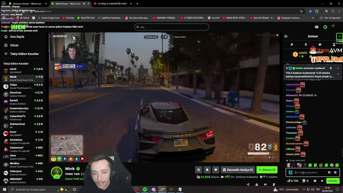The image size is (343, 193).
Task: Unpin the BotRix pinned message
Action: click(x=331, y=68)
